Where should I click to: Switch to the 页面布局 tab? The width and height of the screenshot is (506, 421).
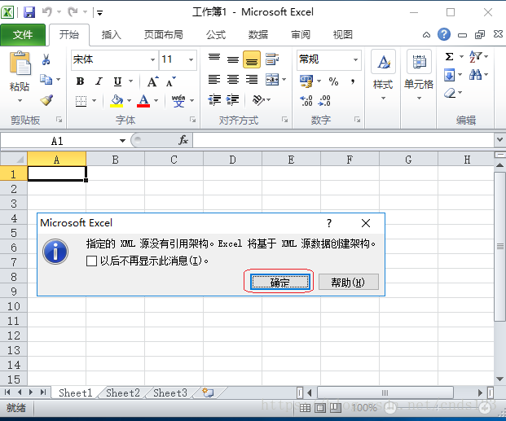[x=163, y=34]
